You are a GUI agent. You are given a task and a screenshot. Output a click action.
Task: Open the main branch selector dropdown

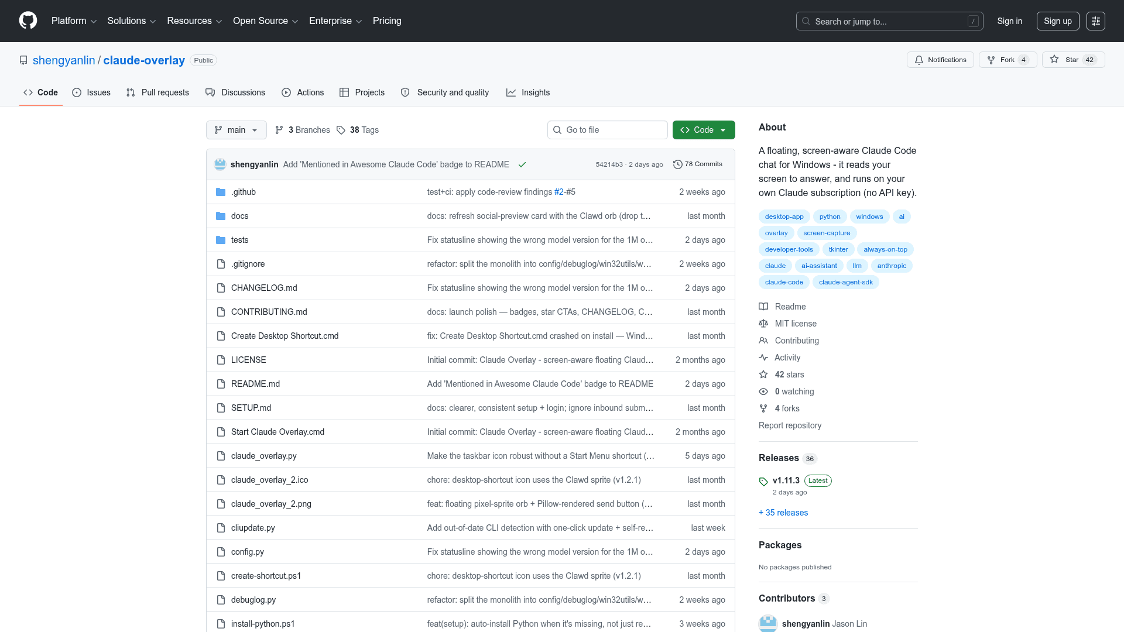click(x=237, y=130)
